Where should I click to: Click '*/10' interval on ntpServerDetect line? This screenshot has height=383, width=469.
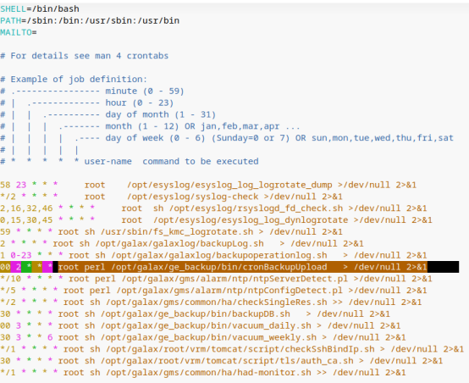pos(10,279)
